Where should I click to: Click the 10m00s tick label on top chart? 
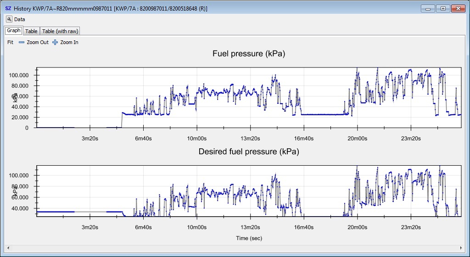[x=197, y=139]
